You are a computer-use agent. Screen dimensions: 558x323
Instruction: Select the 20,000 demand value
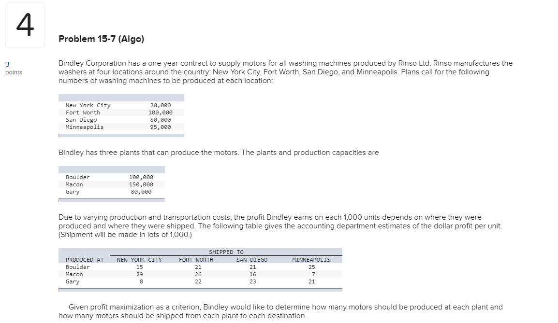click(161, 105)
